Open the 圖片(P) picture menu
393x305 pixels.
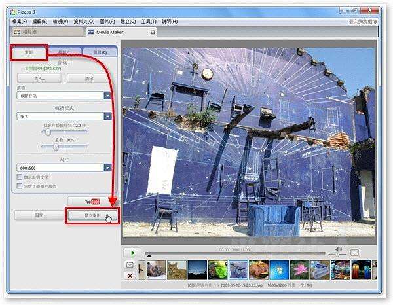click(x=107, y=22)
